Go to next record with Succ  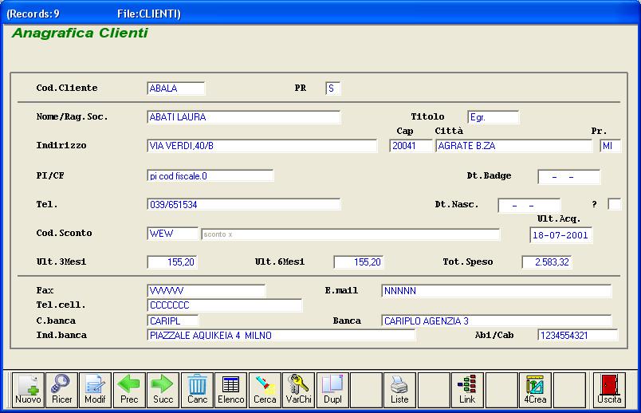[x=163, y=390]
